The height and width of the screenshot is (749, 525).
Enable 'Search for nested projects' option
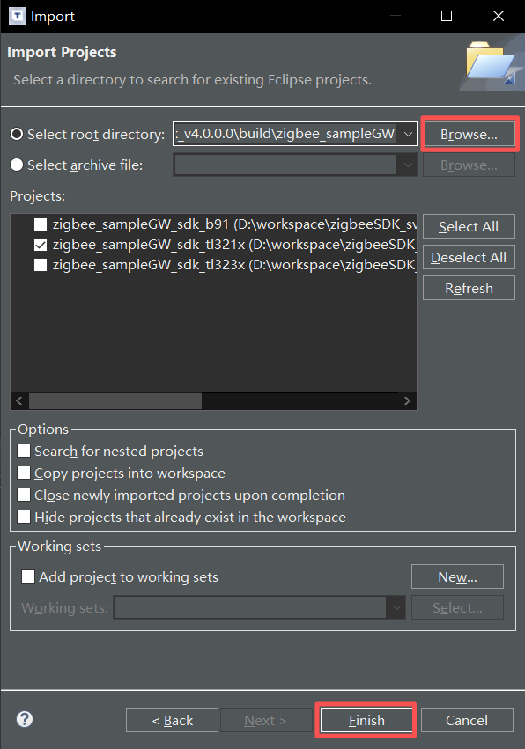(x=24, y=451)
